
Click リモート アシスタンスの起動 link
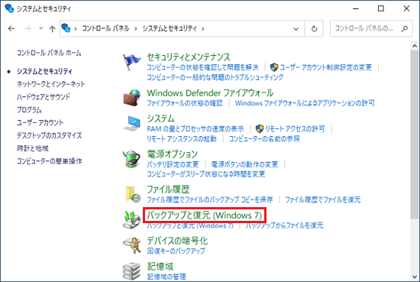click(182, 139)
